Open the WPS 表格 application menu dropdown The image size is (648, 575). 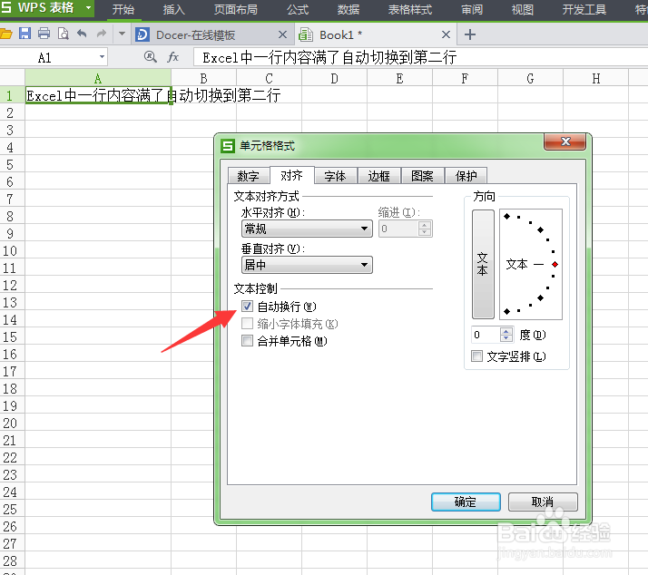coord(88,8)
